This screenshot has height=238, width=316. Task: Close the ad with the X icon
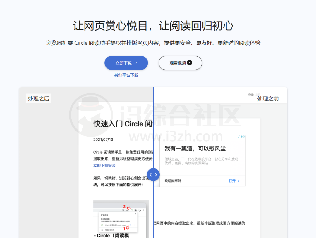click(x=244, y=137)
